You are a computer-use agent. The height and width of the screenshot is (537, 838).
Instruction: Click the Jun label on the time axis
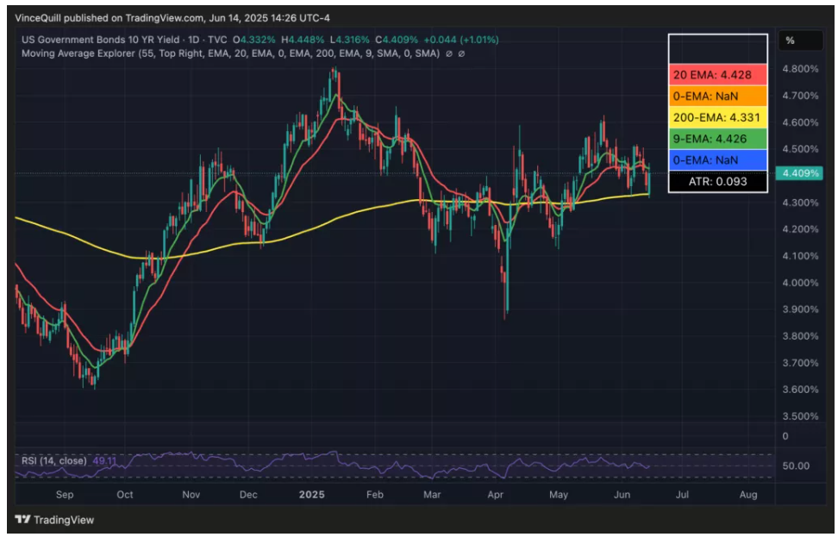[622, 495]
